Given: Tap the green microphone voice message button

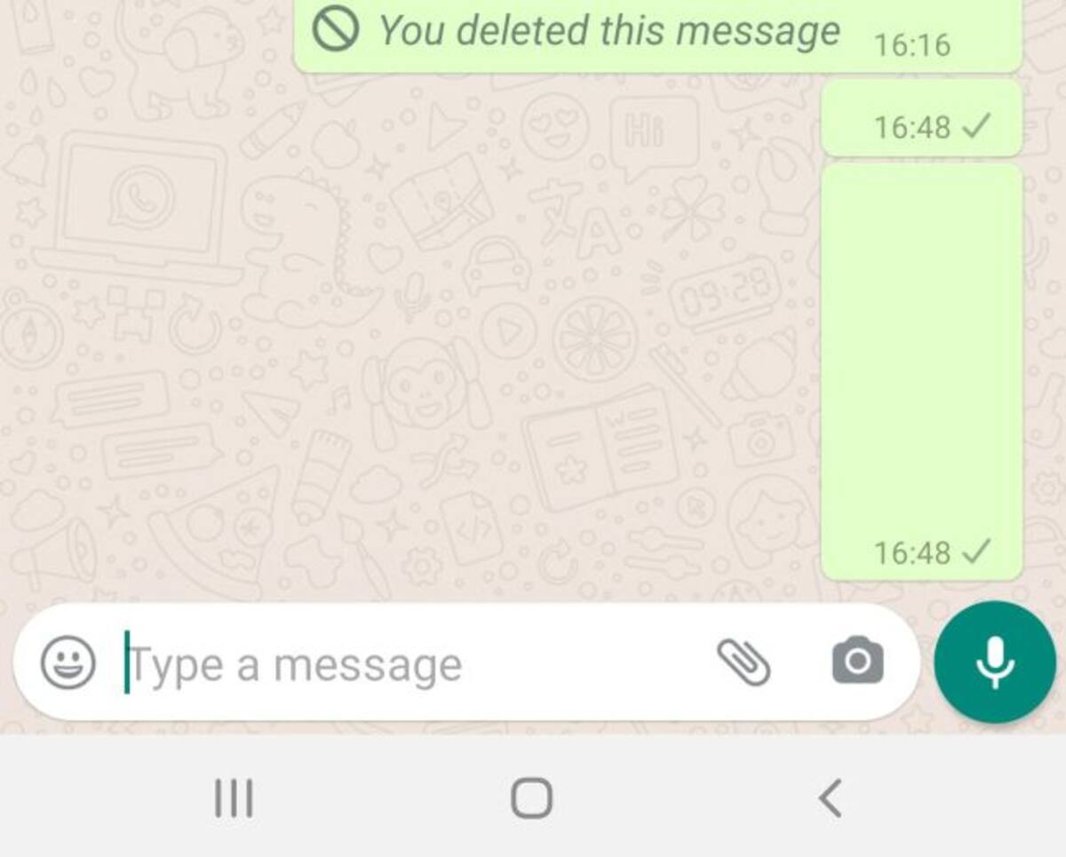Looking at the screenshot, I should pos(995,663).
